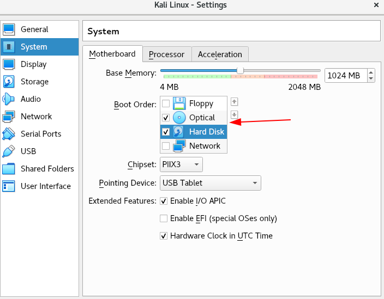
Task: Click the 1024 MB memory input field
Action: coord(346,76)
